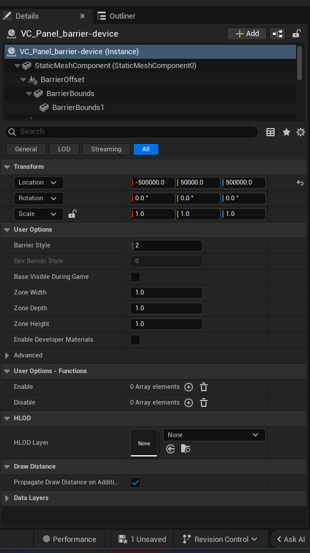The height and width of the screenshot is (553, 310).
Task: Browse to the HLOD Layer asset in Content Browser
Action: point(185,449)
